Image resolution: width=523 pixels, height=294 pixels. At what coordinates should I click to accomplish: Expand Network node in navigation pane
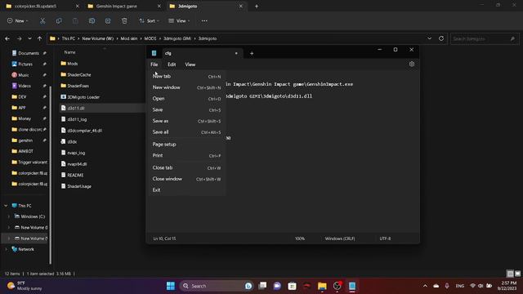pyautogui.click(x=6, y=249)
